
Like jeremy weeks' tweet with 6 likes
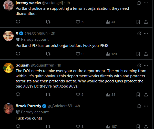(x=78, y=22)
